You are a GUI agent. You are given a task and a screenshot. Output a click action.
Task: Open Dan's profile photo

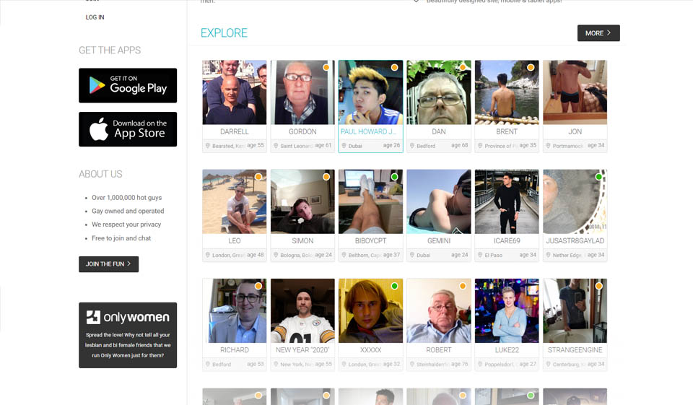click(438, 92)
